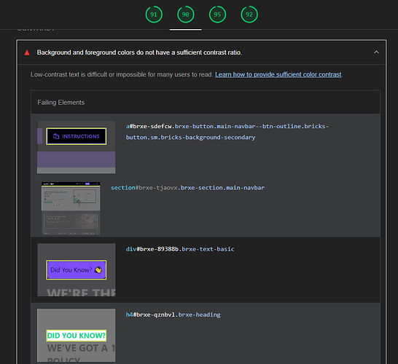The height and width of the screenshot is (364, 398).
Task: Click the score gauge showing 91
Action: coord(154,15)
